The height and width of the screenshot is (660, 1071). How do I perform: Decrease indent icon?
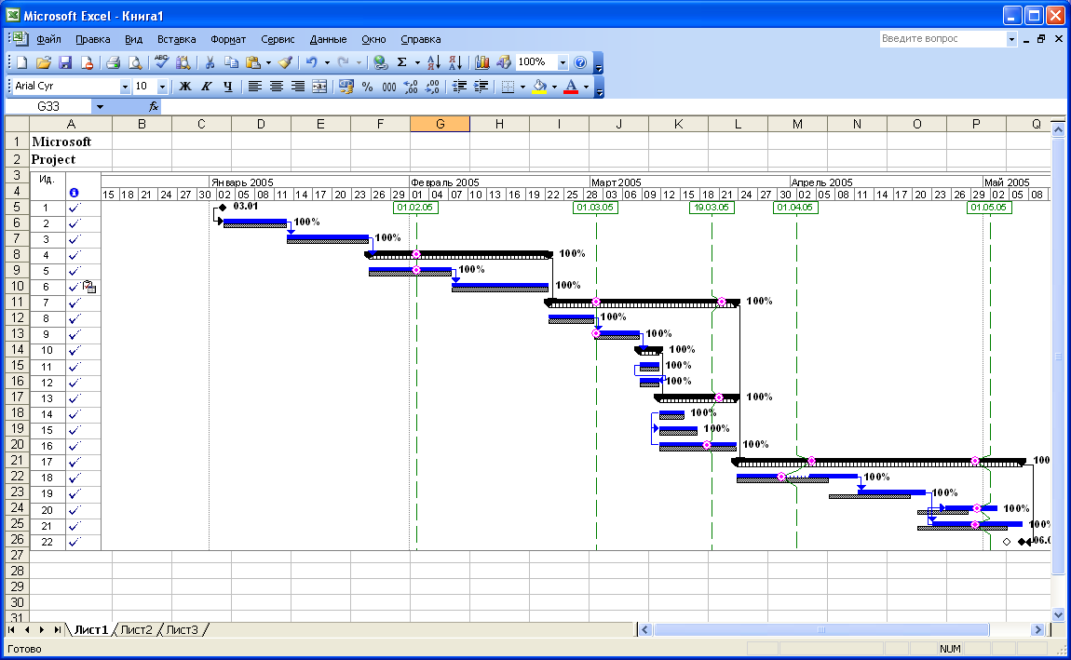pyautogui.click(x=460, y=87)
